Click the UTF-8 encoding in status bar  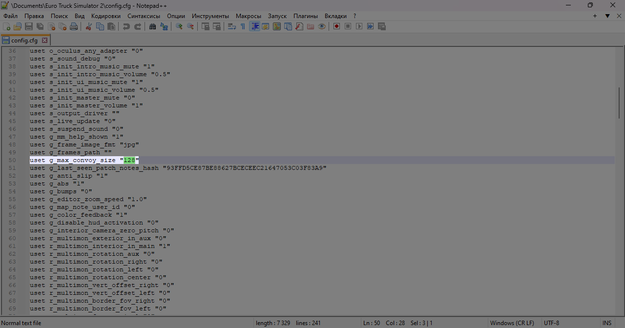point(551,323)
